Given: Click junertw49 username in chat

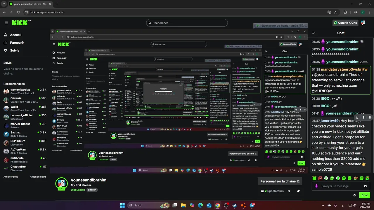Looking at the screenshot, I should [x=330, y=121].
